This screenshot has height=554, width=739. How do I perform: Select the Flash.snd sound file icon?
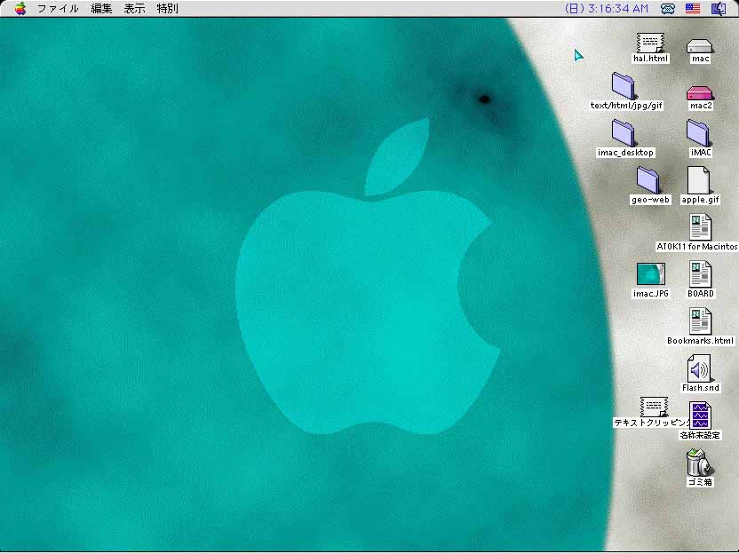point(699,368)
